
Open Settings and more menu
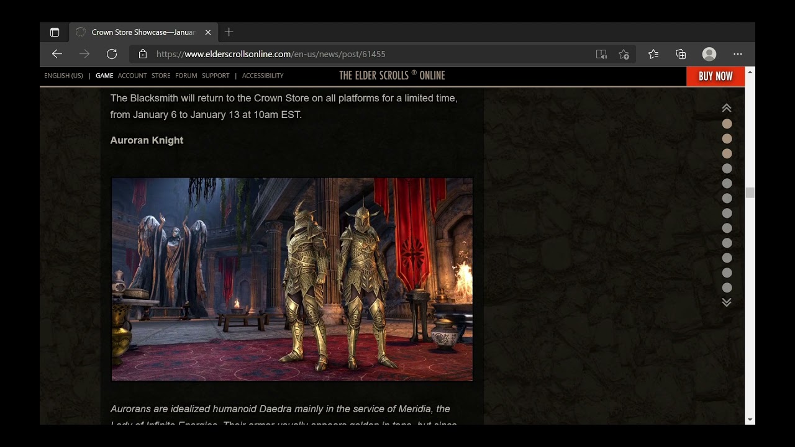[738, 54]
